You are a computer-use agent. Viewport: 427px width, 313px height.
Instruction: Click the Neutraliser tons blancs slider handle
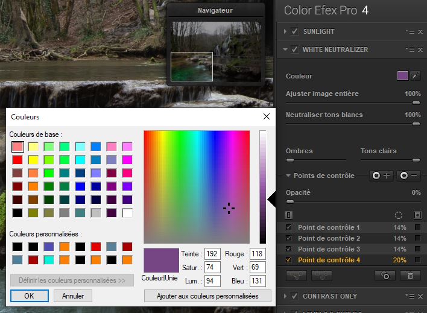(x=416, y=124)
